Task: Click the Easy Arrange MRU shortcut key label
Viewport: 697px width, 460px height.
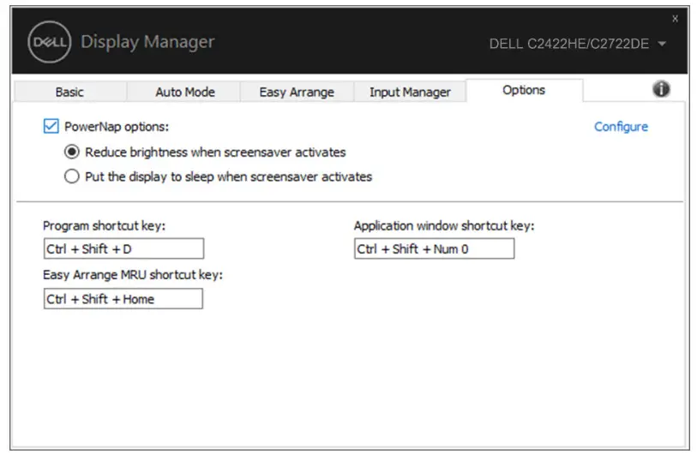Action: click(x=133, y=275)
